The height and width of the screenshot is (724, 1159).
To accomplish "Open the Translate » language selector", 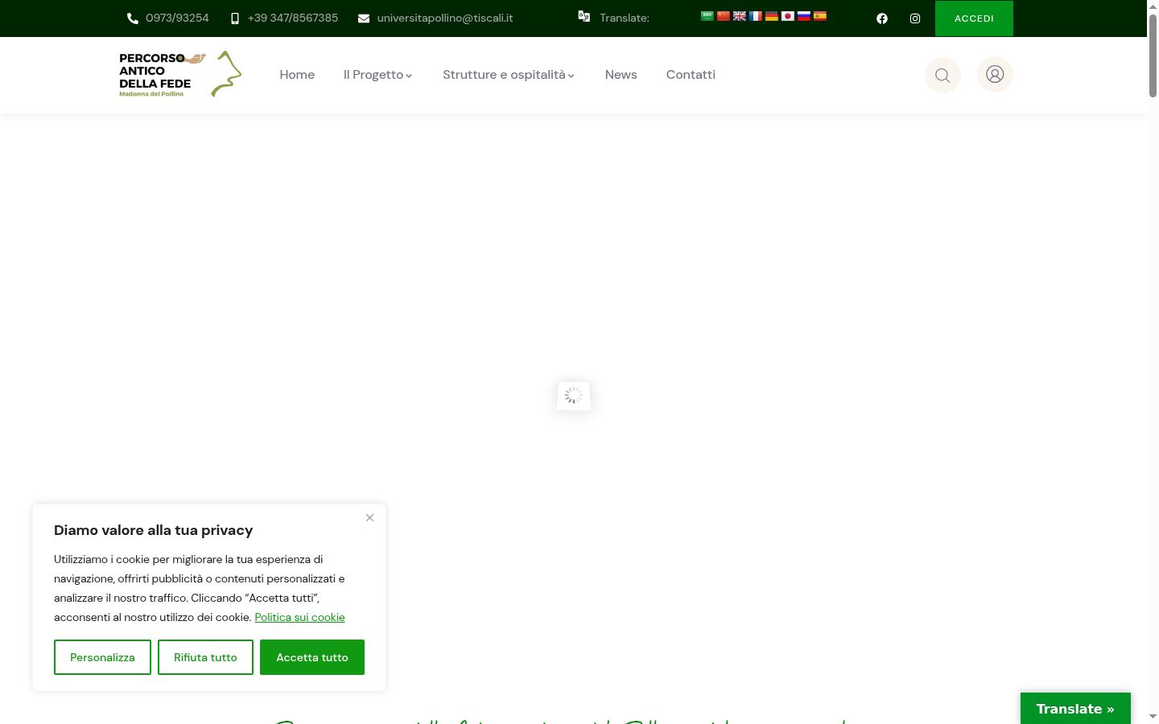I will [1075, 709].
